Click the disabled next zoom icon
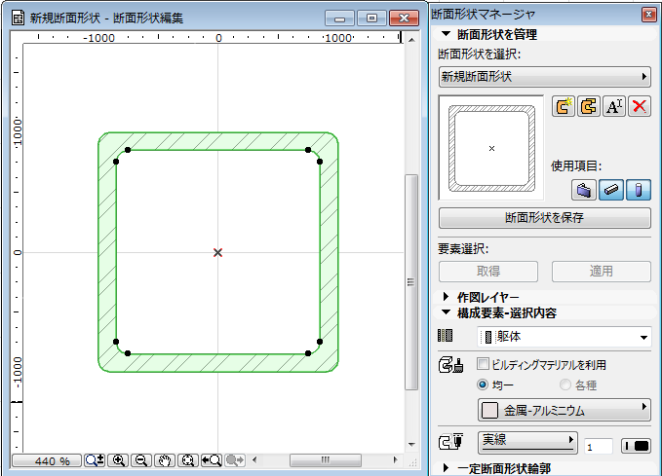The image size is (662, 476). (235, 460)
